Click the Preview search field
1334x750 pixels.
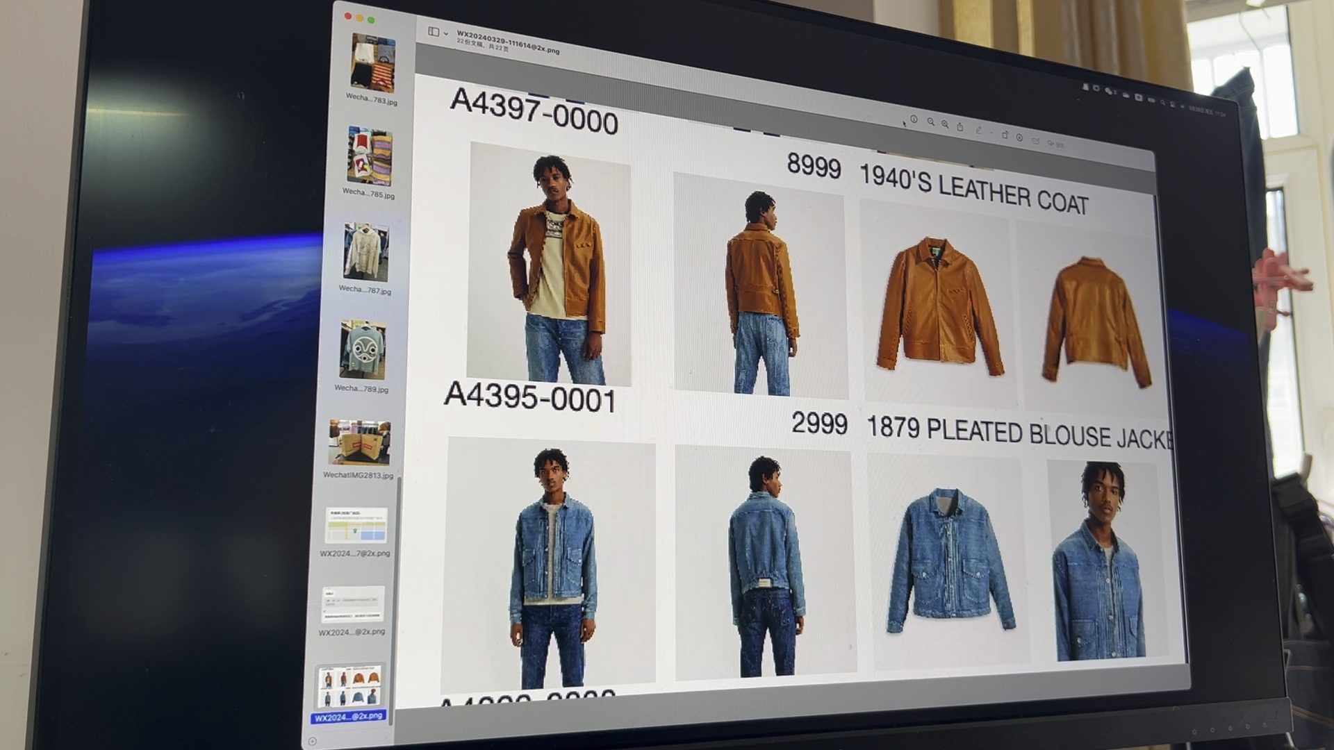1055,144
